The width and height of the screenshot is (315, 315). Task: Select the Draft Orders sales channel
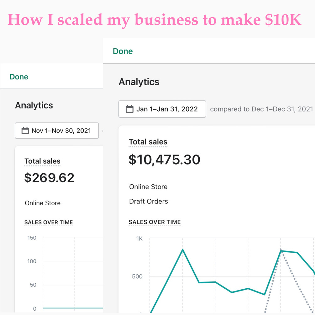point(149,201)
